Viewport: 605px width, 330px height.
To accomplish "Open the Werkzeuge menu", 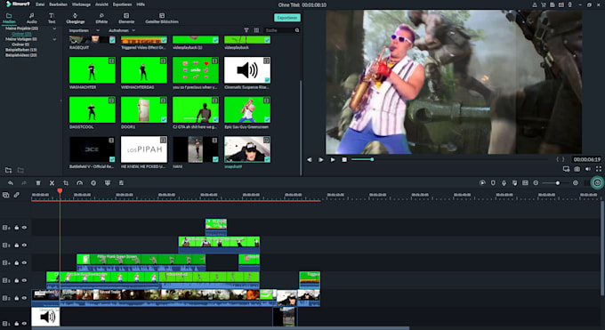I will tap(81, 4).
